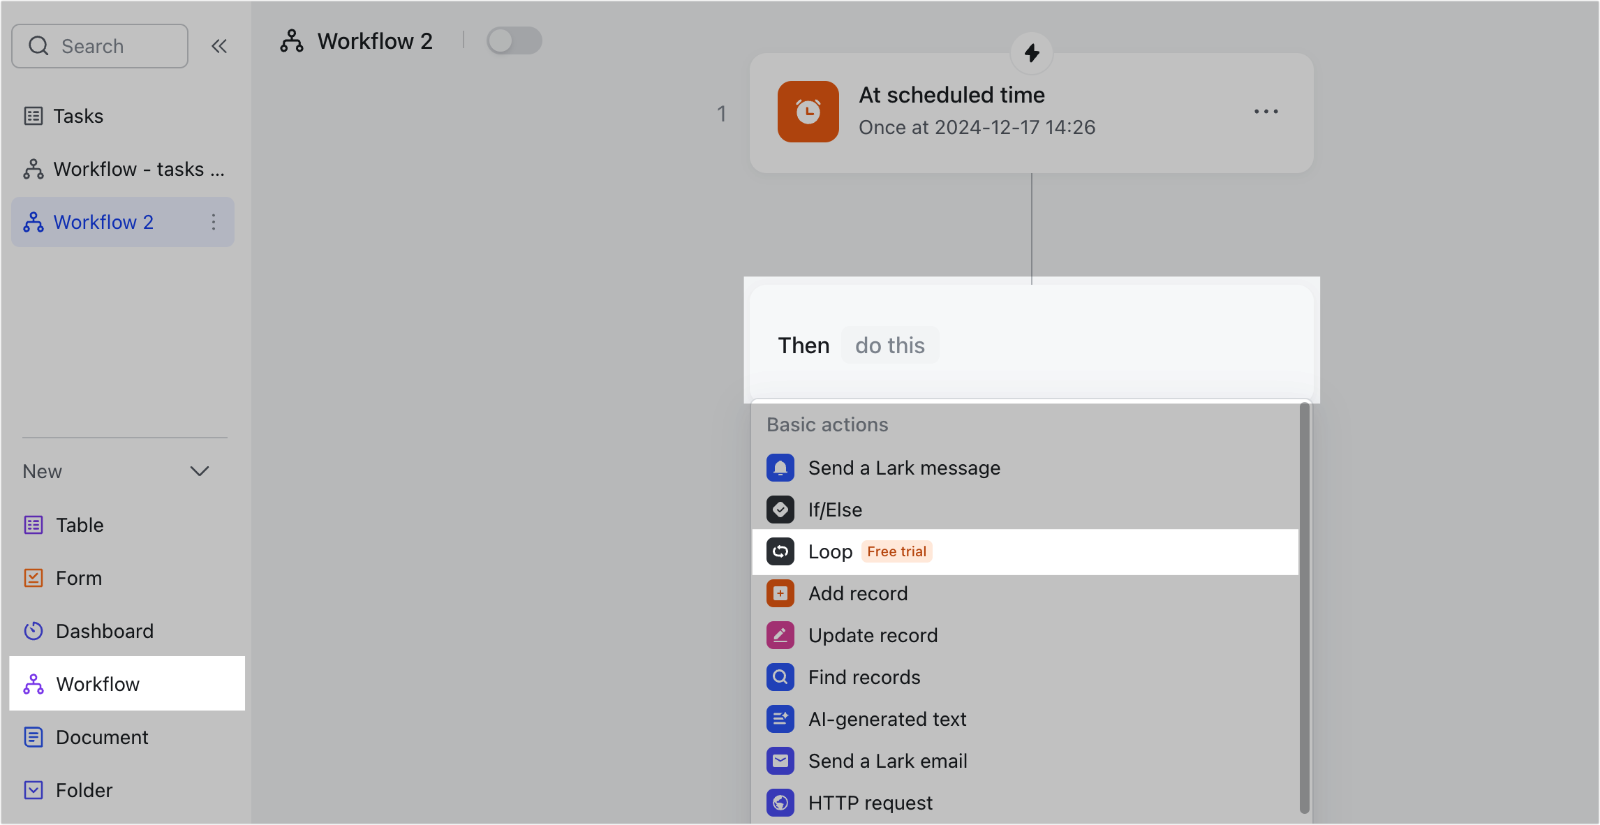The image size is (1600, 825).
Task: Click the If/Else action icon
Action: (780, 510)
